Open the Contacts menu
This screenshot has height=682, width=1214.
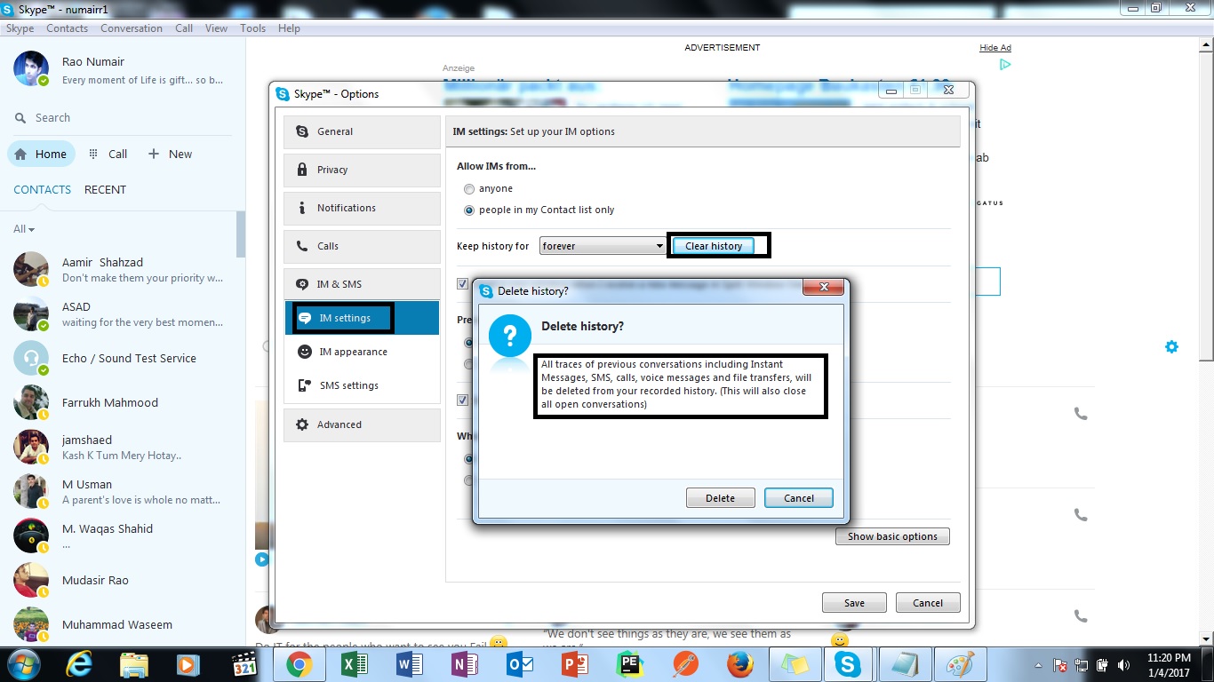coord(67,28)
